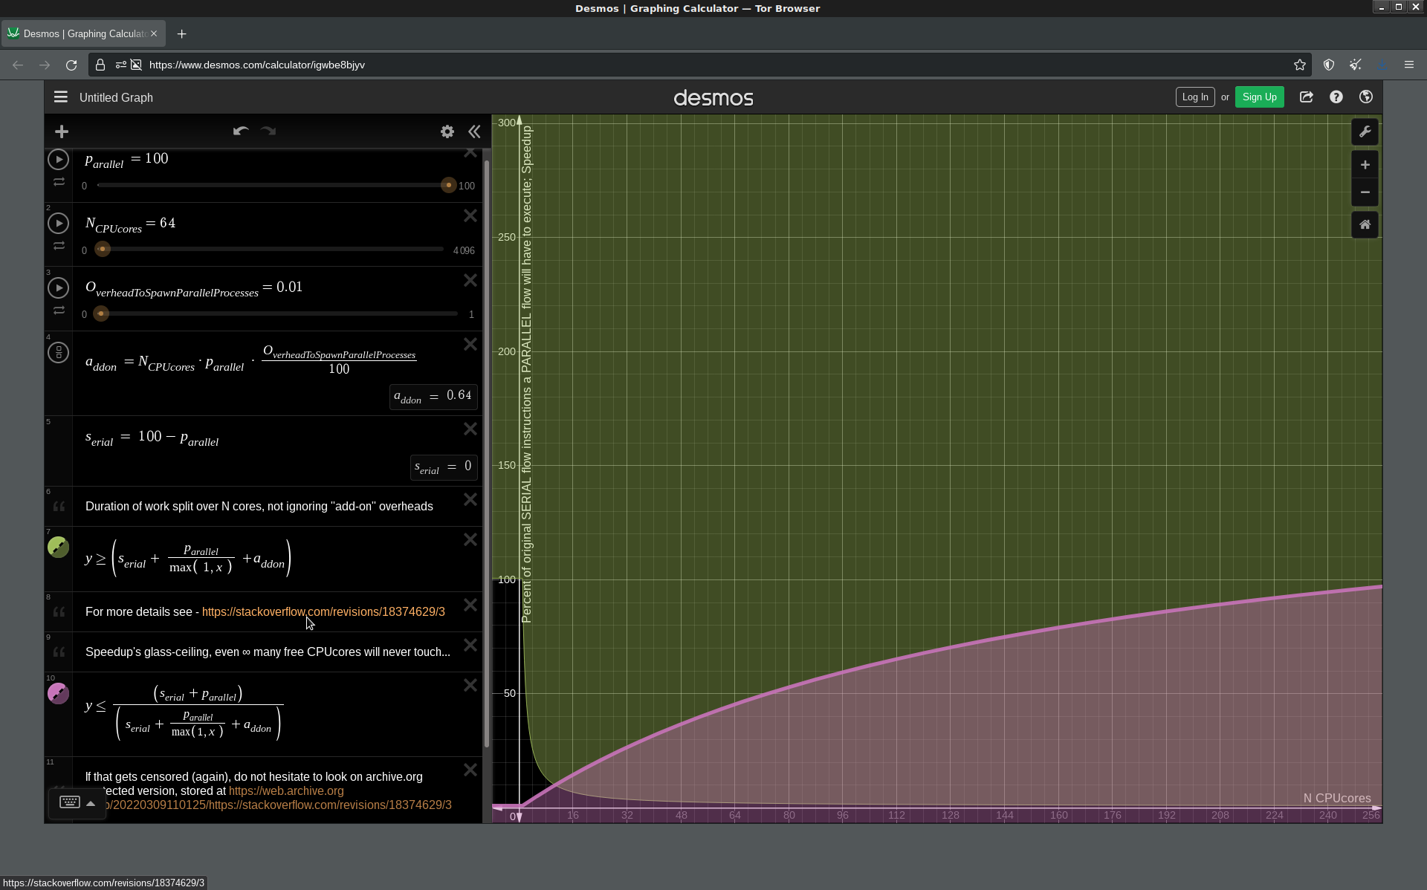This screenshot has height=890, width=1427.
Task: Play the NCPUcores slider animation
Action: pos(58,223)
